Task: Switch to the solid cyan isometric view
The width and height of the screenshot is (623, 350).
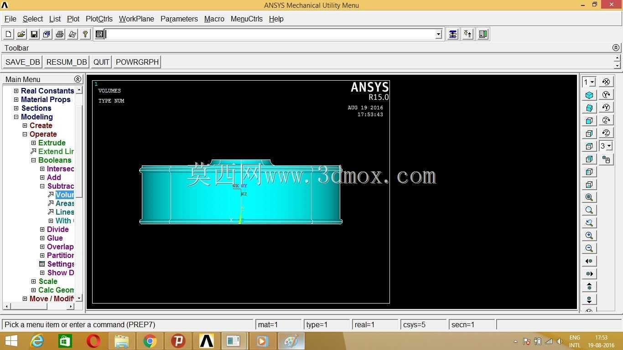Action: 589,95
